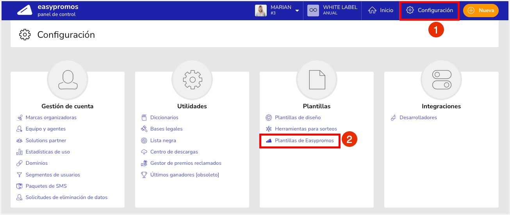Click the Marcas organizadoras icon
The width and height of the screenshot is (510, 215).
(20, 118)
